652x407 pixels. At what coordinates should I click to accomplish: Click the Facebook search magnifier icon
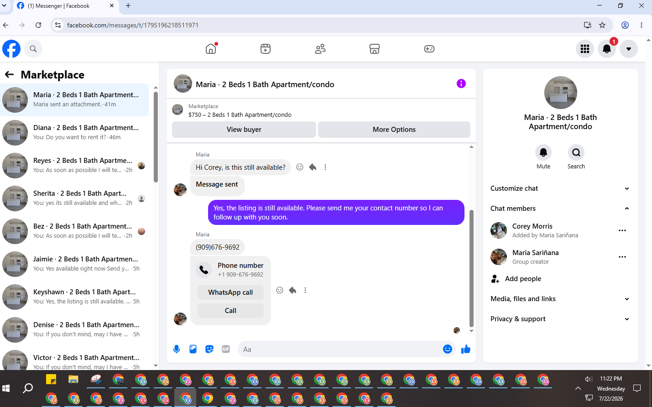pos(33,49)
